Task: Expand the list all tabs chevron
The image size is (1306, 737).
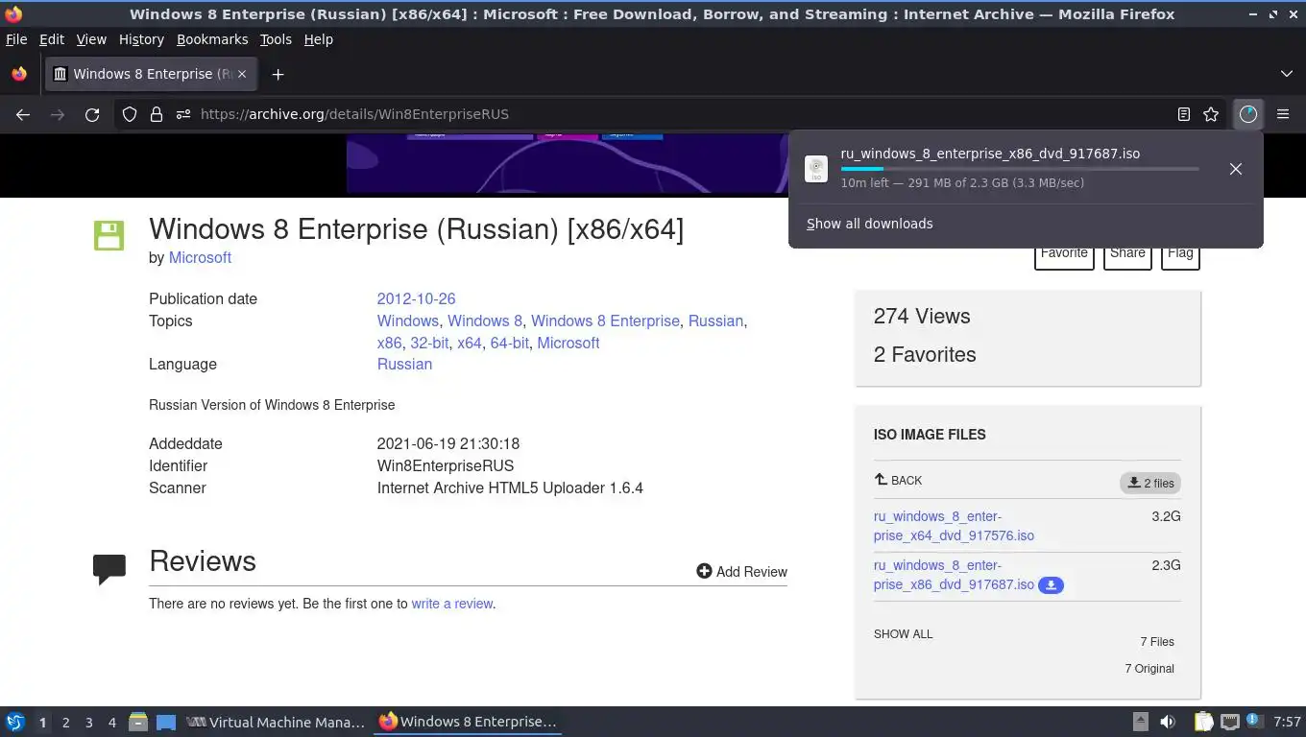Action: 1287,74
